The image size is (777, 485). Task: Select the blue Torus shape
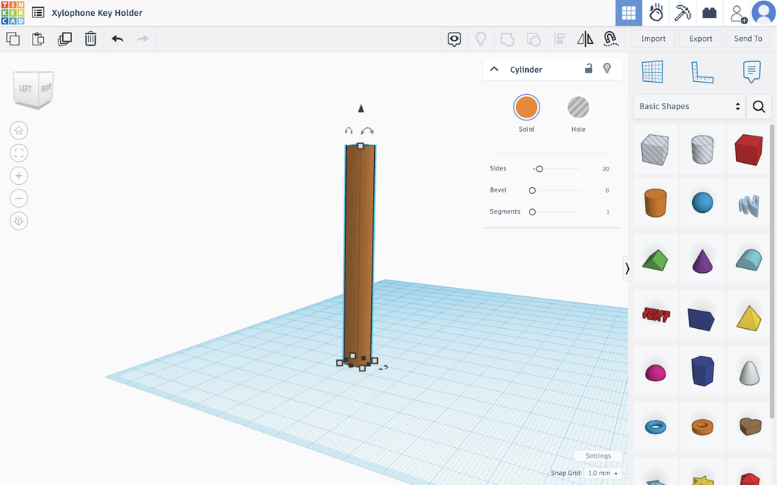click(655, 426)
